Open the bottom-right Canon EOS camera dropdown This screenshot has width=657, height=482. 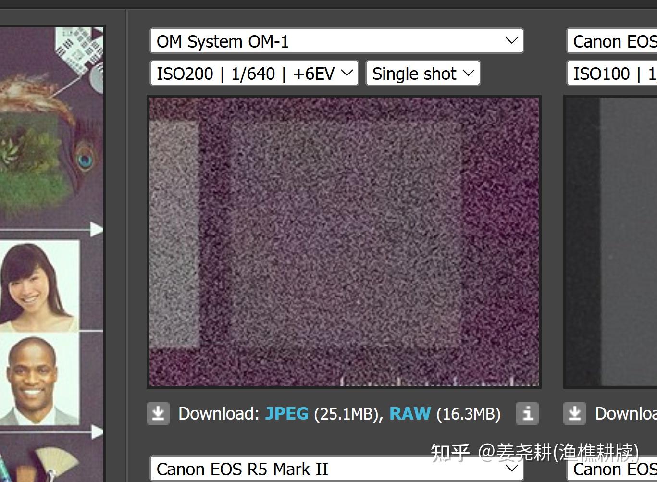[612, 469]
